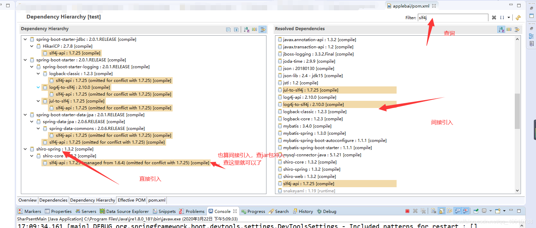The width and height of the screenshot is (536, 228).
Task: Open the filter view menu dropdown arrow
Action: click(x=509, y=17)
